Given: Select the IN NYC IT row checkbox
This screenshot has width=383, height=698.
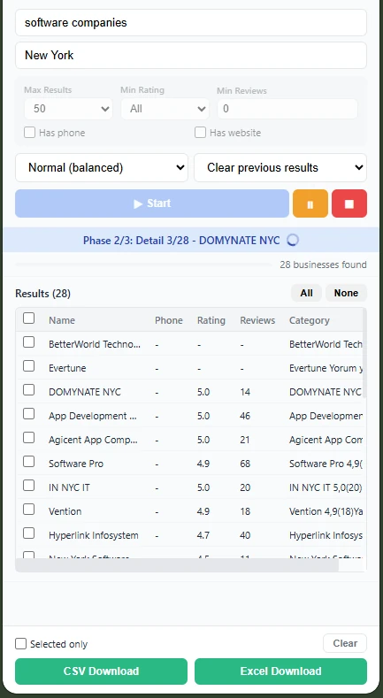Looking at the screenshot, I should 28,486.
